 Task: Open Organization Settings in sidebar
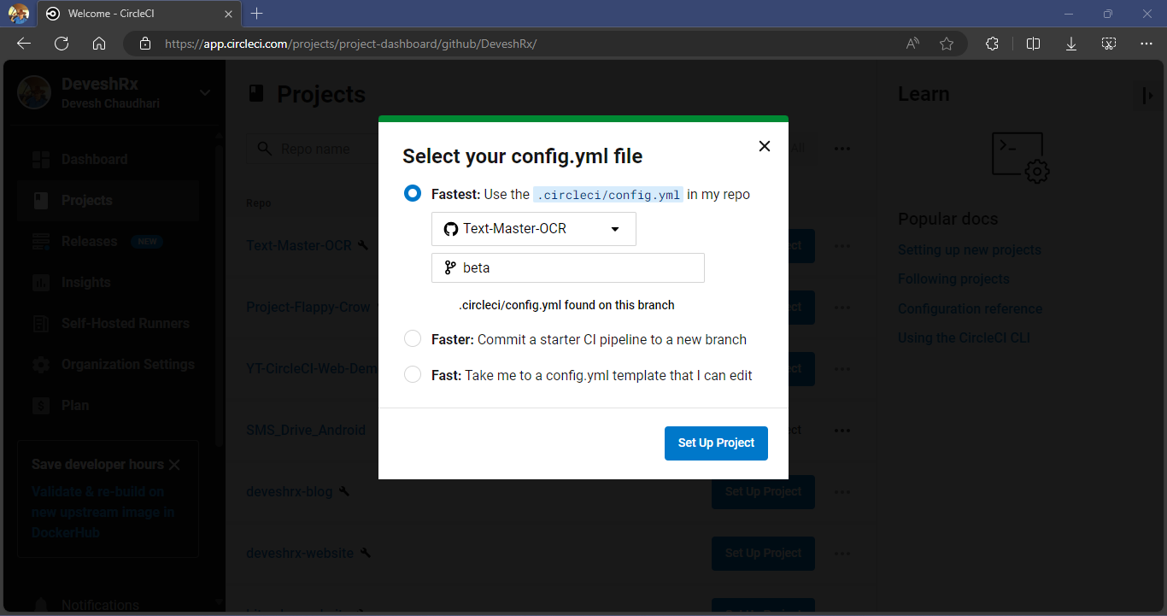(x=108, y=364)
